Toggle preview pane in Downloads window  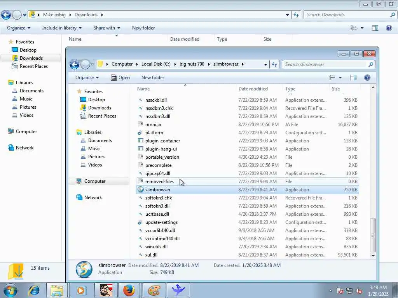click(375, 28)
